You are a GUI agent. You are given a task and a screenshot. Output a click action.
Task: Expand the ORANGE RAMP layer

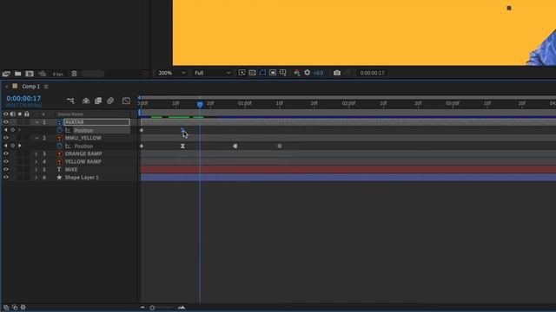point(36,154)
